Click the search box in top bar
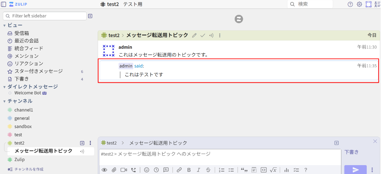The image size is (381, 174). pyautogui.click(x=310, y=4)
